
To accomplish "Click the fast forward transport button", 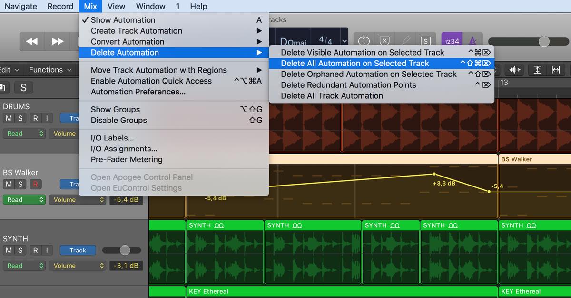I will 58,41.
